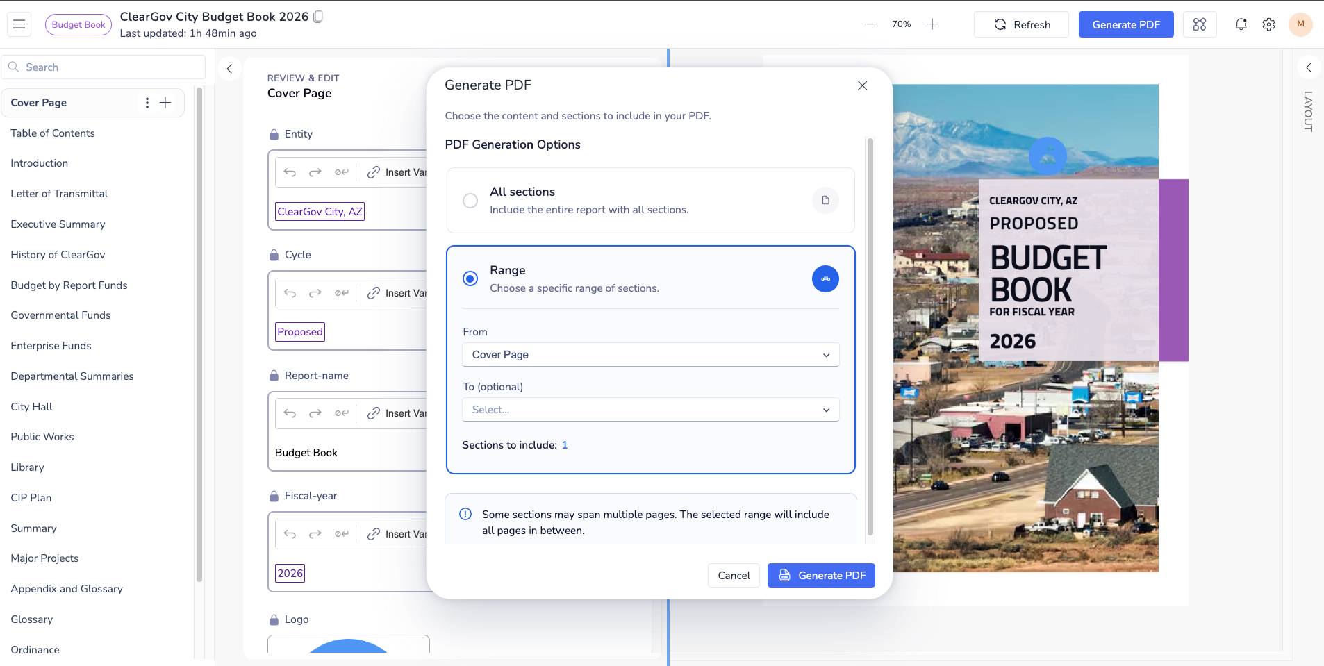
Task: Add section next to Cover Page
Action: 165,103
